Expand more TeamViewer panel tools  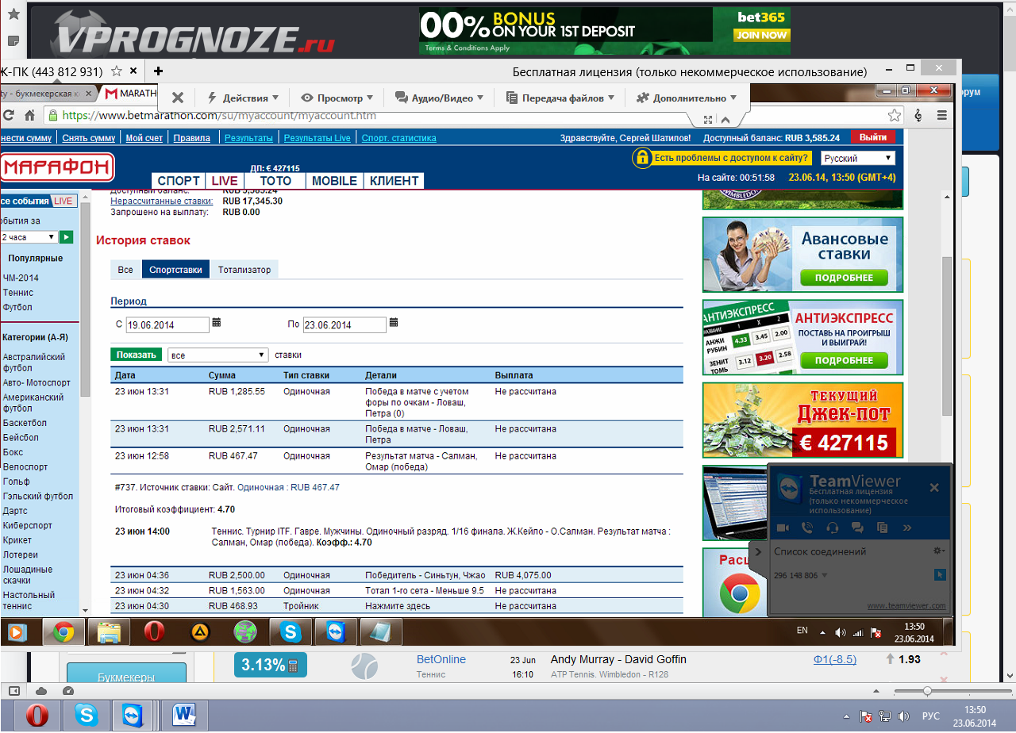[x=907, y=528]
